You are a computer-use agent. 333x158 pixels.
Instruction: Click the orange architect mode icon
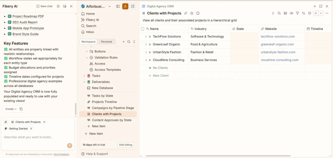coord(125,6)
